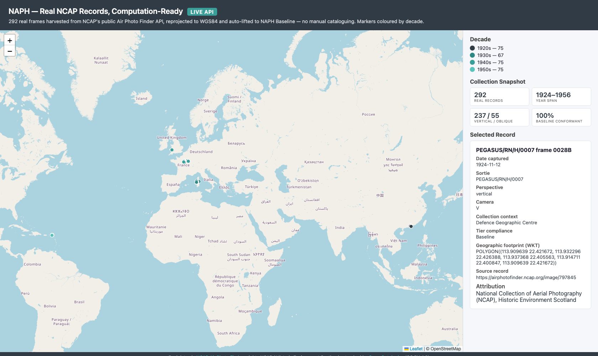
Task: Click the 'United Kingdom' map label
Action: pos(172,138)
